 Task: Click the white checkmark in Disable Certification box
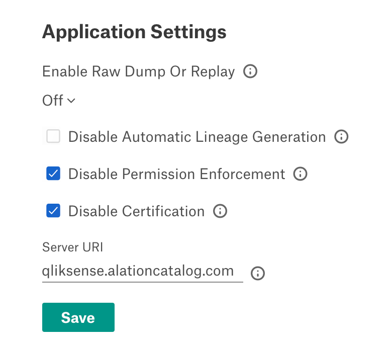[x=53, y=211]
